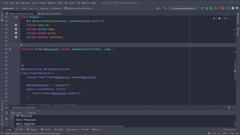Run with coverage icon in toolbar

click(211, 8)
